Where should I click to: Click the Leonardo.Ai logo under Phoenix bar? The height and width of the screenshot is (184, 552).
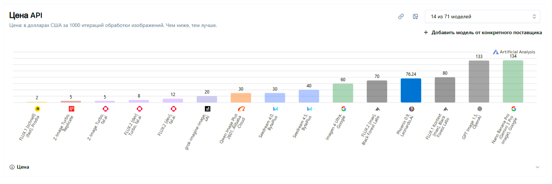point(411,108)
